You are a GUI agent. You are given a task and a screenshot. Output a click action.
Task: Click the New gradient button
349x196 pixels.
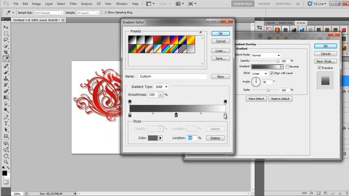220,76
